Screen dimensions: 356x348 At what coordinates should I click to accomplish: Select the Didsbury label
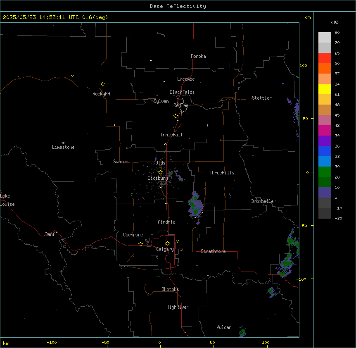click(158, 178)
